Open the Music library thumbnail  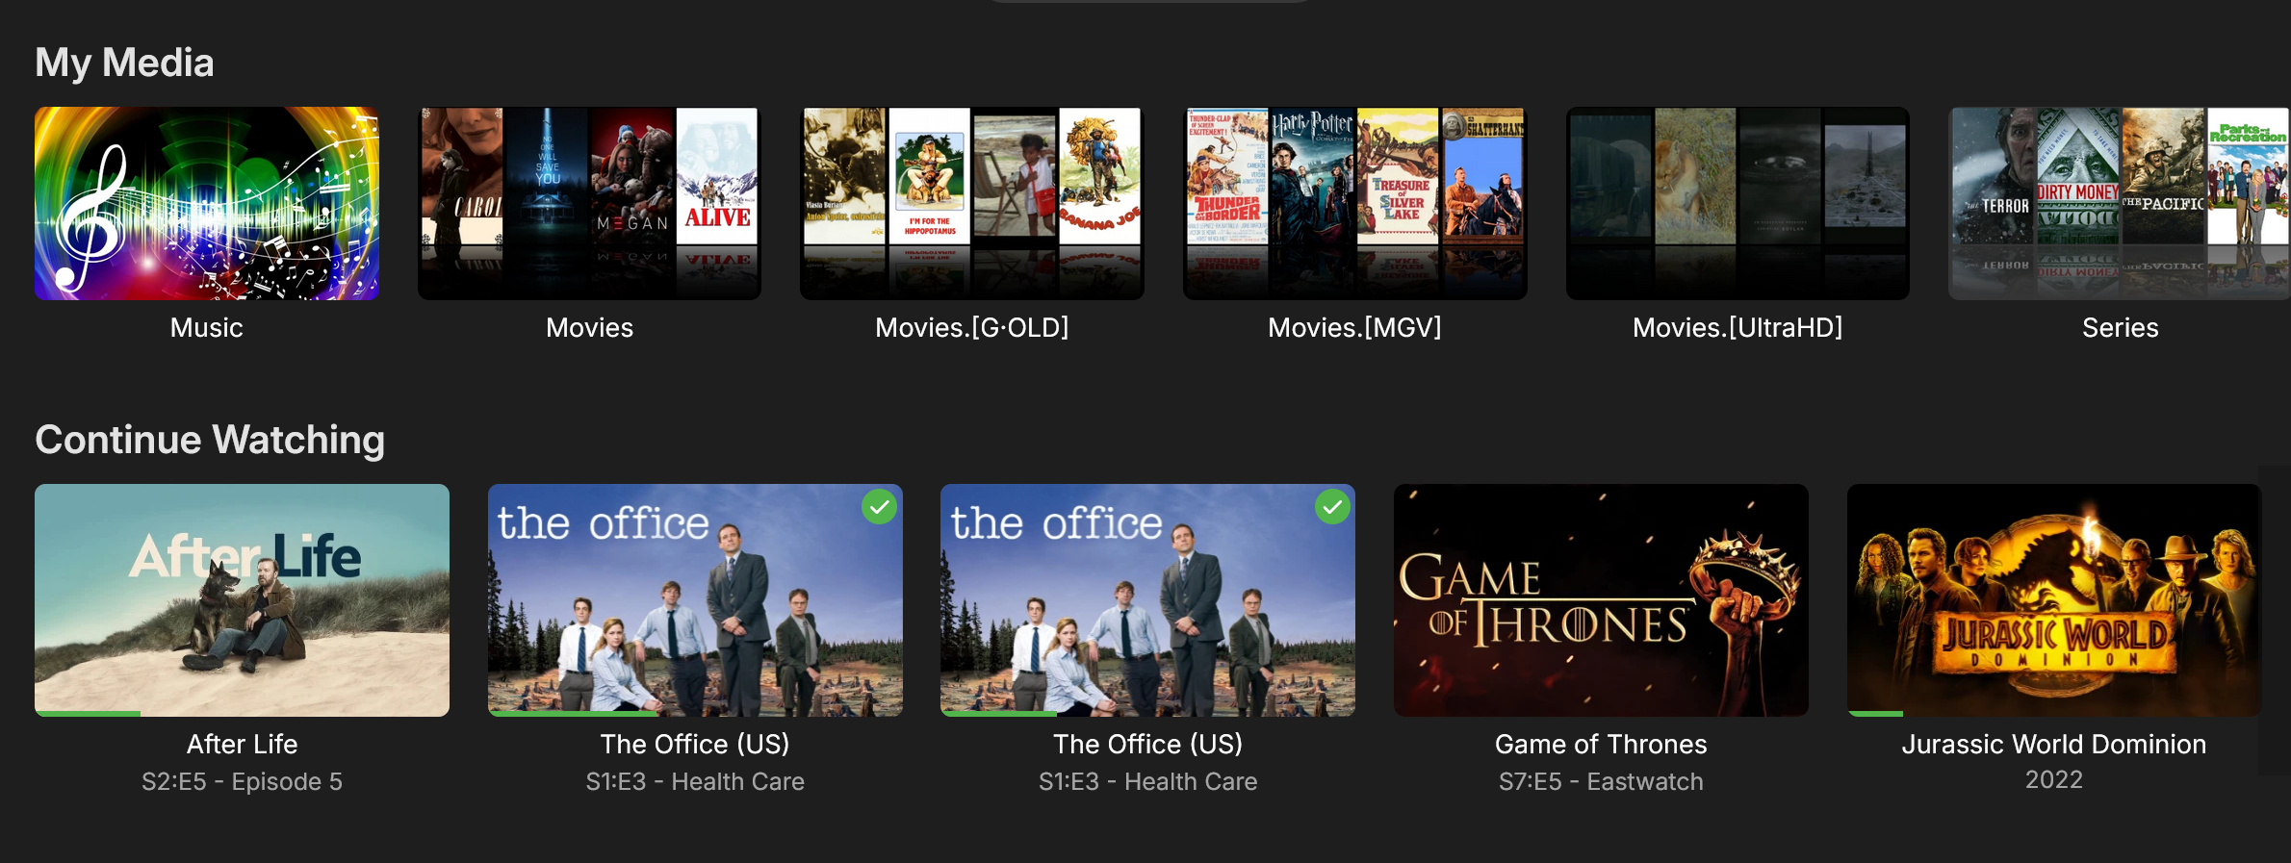207,203
